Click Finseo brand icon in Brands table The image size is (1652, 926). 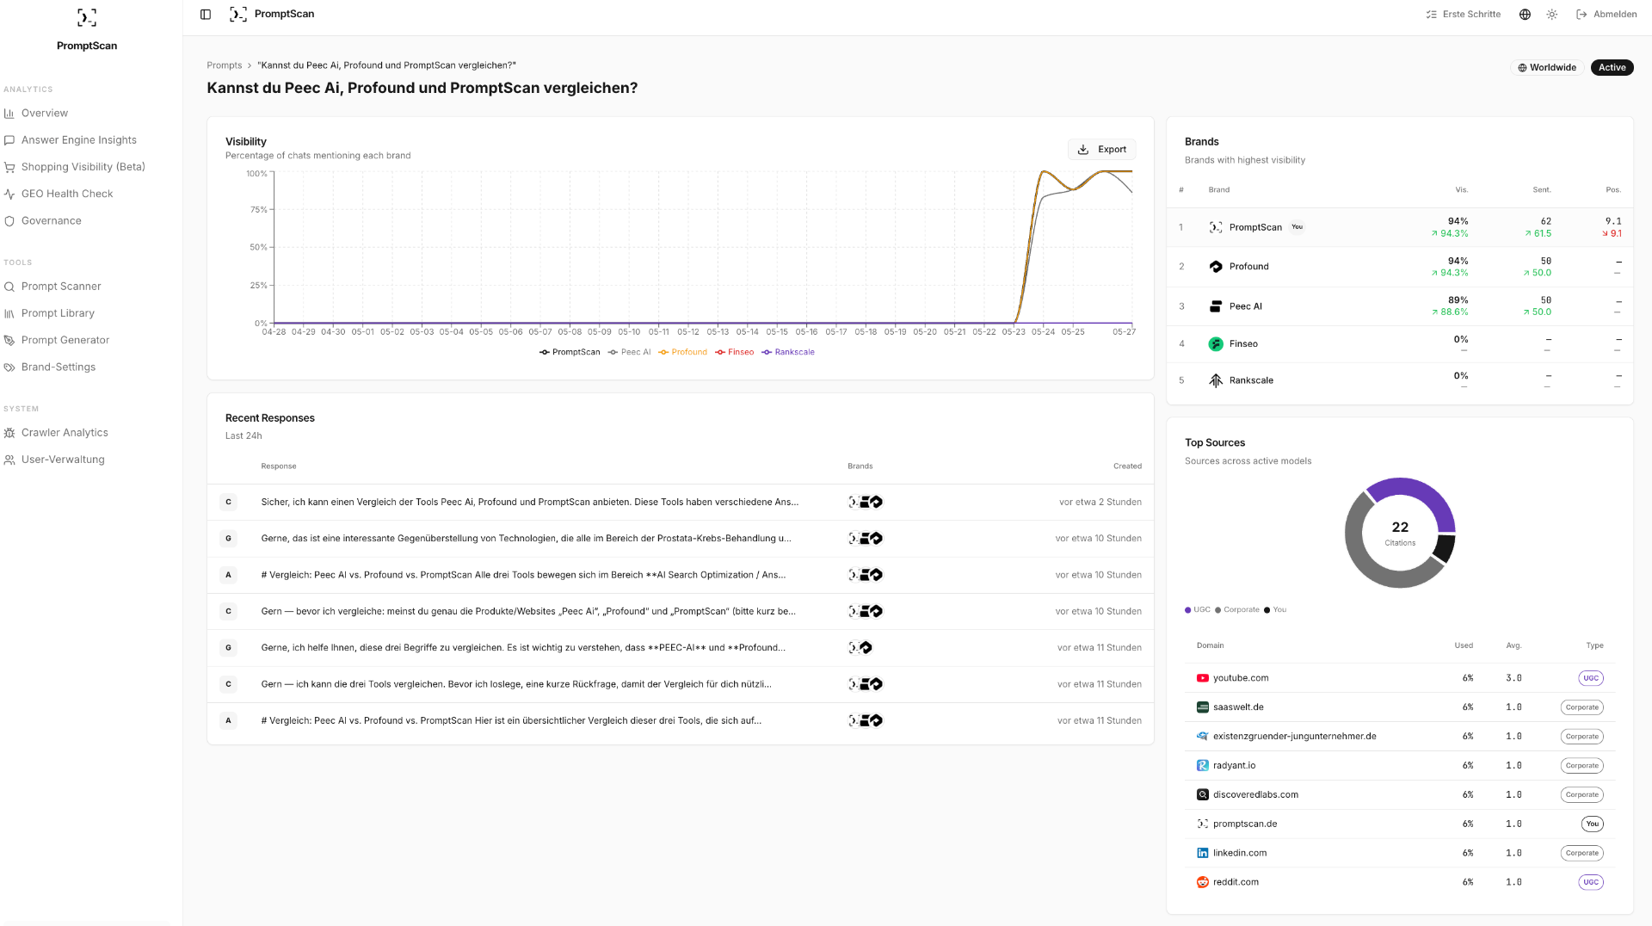tap(1216, 344)
